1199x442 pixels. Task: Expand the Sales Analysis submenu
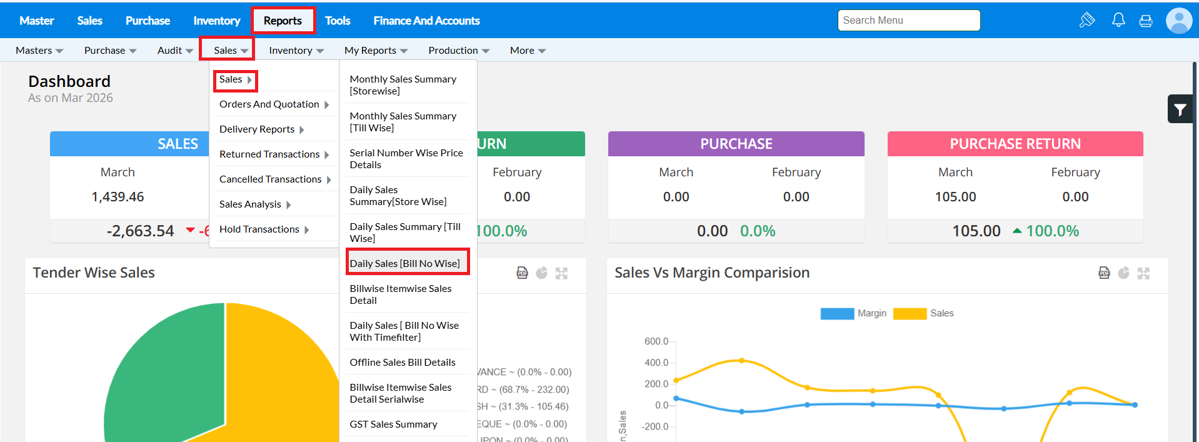pyautogui.click(x=255, y=204)
